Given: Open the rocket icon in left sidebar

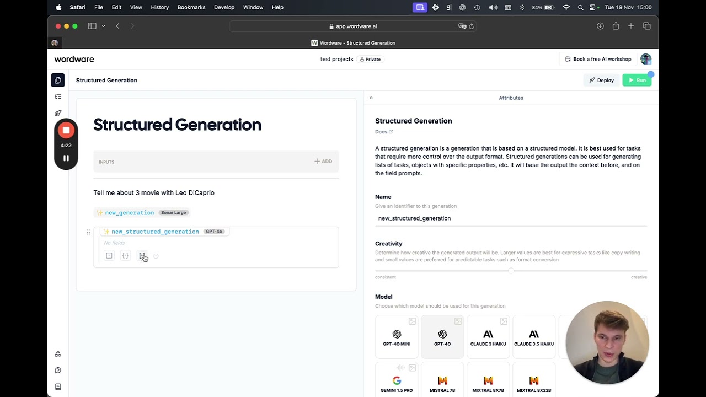Looking at the screenshot, I should (x=58, y=113).
